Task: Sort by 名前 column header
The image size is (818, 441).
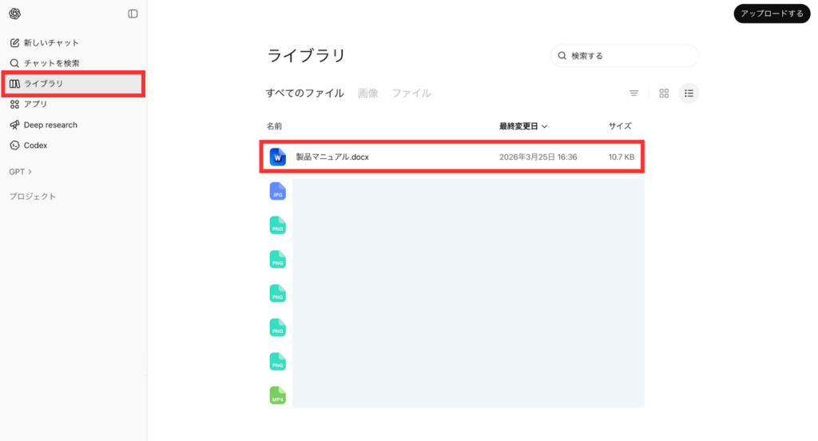Action: click(275, 126)
